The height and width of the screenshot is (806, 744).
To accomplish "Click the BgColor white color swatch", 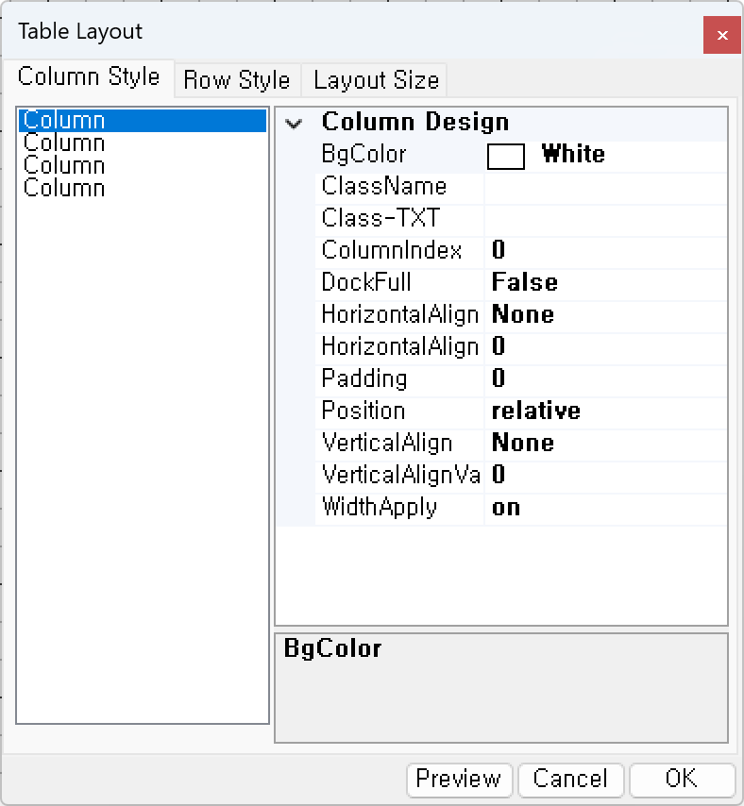I will tap(506, 156).
